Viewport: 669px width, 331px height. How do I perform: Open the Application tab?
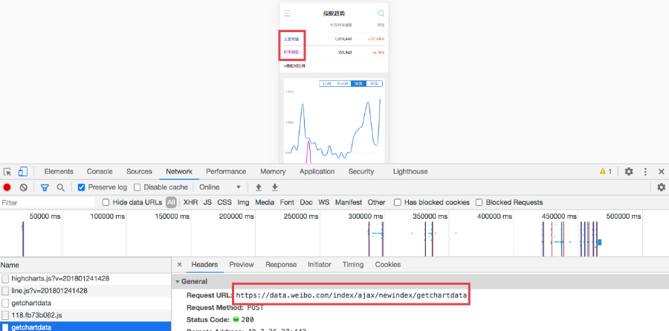click(x=317, y=172)
